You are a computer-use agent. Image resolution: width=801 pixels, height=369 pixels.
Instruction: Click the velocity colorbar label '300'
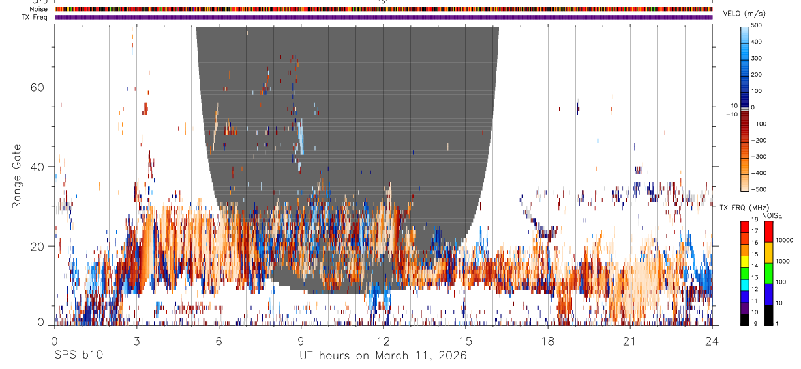point(758,58)
